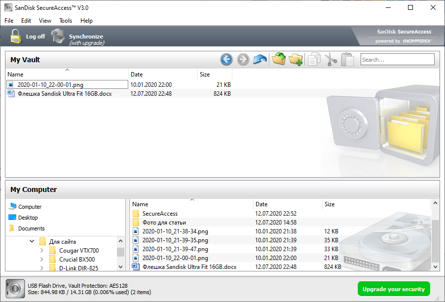The image size is (445, 302).
Task: Click Computer icon in My Computer panel
Action: pos(12,206)
